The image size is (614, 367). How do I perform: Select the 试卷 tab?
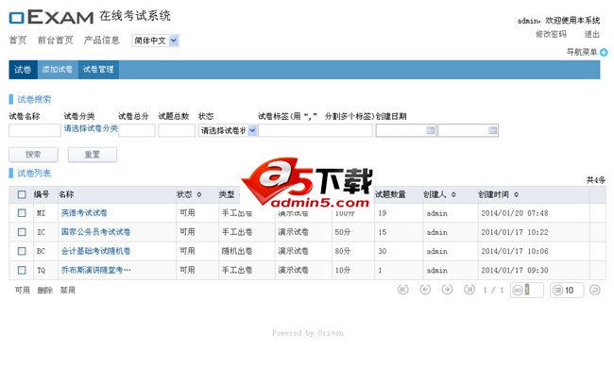(x=23, y=70)
